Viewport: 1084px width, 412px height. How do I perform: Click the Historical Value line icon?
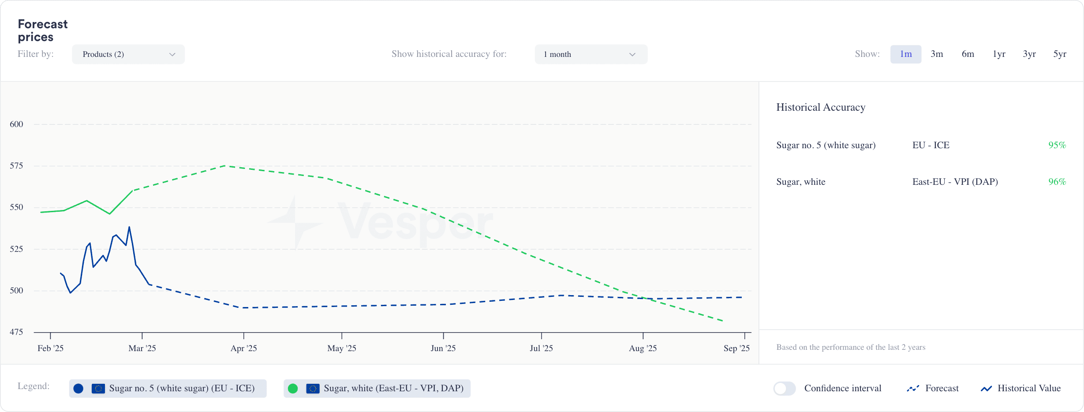[986, 389]
